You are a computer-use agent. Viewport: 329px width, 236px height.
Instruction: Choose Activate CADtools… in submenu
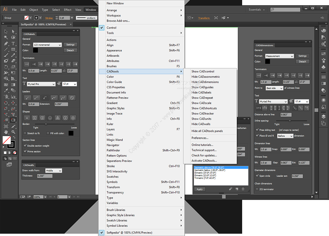[x=210, y=161]
